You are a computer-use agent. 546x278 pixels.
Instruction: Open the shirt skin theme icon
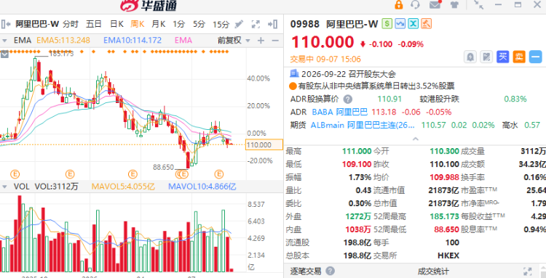(454, 4)
